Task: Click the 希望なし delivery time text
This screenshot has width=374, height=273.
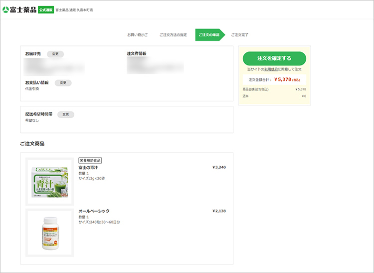Action: 32,120
